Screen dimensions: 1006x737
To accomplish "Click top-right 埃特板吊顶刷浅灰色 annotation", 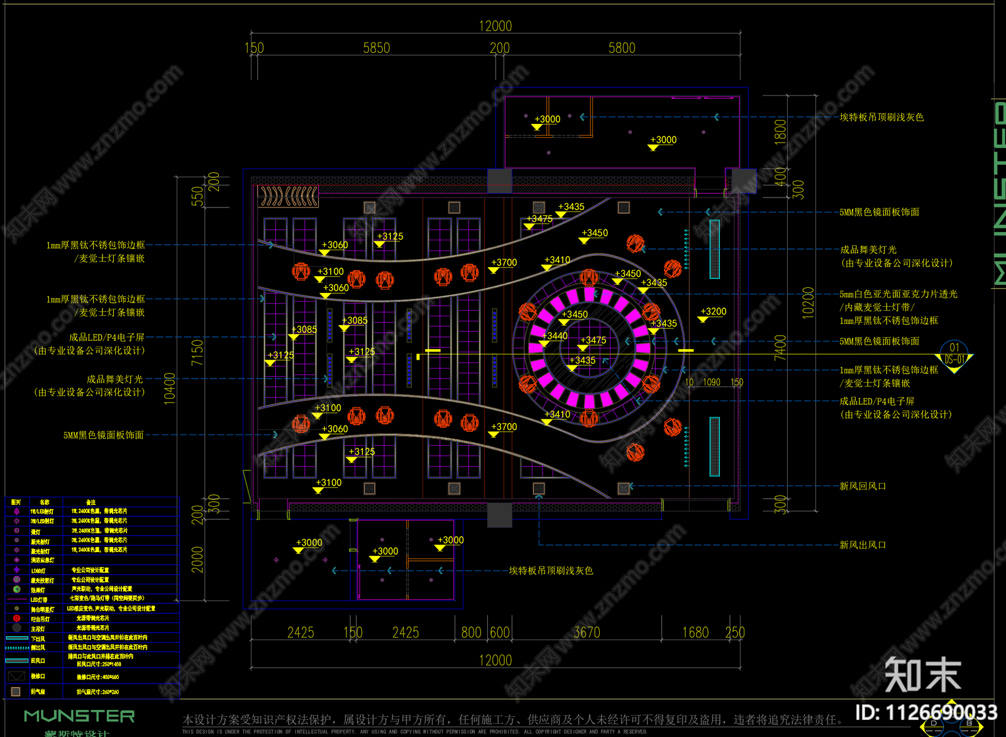I will (x=882, y=117).
